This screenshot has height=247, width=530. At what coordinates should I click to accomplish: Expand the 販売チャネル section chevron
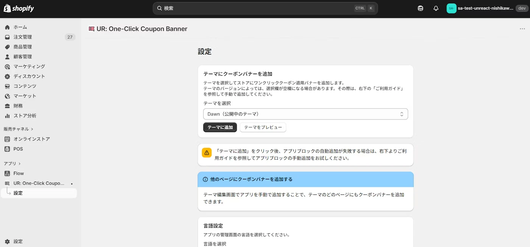[32, 129]
